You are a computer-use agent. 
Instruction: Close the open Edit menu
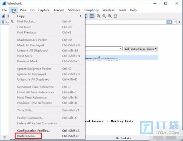[13, 10]
